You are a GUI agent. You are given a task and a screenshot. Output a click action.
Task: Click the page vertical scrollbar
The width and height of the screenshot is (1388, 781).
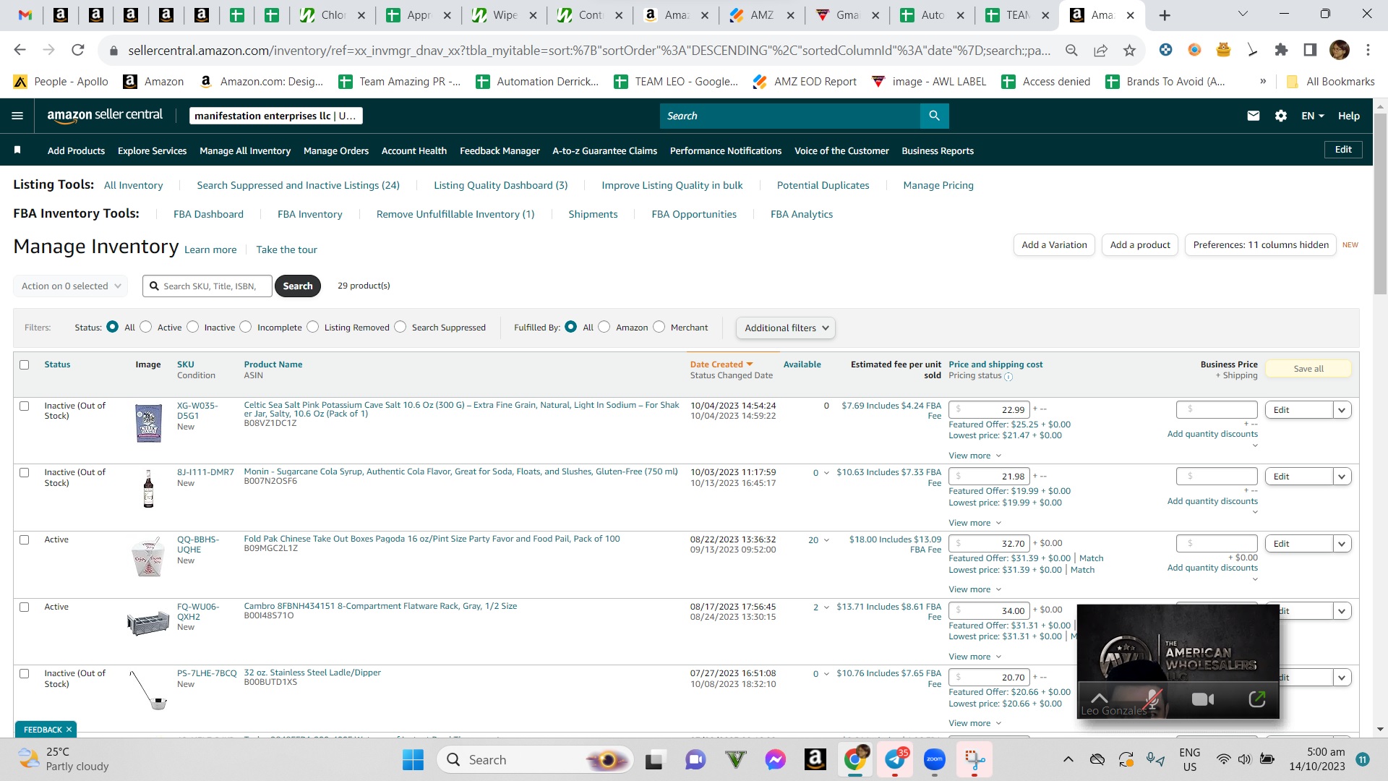tap(1380, 204)
